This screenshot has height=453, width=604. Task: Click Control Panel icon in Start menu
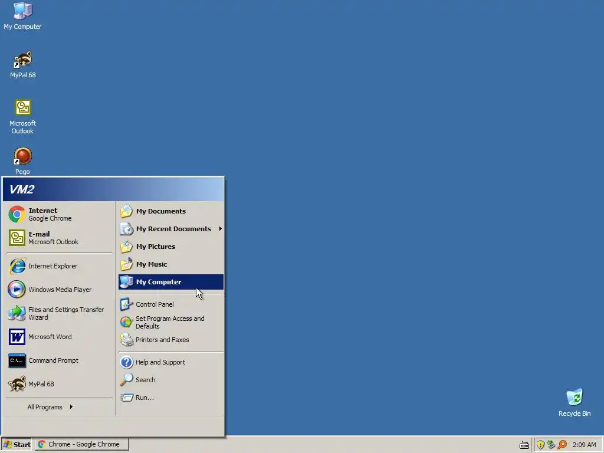(126, 304)
